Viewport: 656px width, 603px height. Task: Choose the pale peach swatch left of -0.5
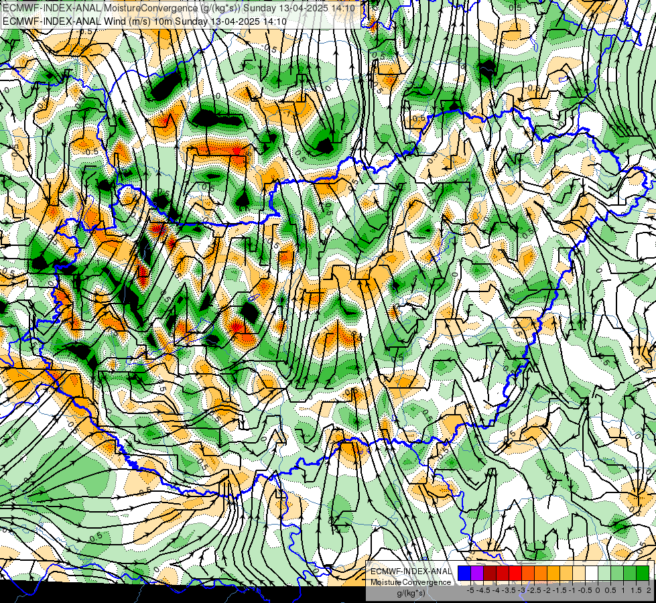[x=579, y=574]
